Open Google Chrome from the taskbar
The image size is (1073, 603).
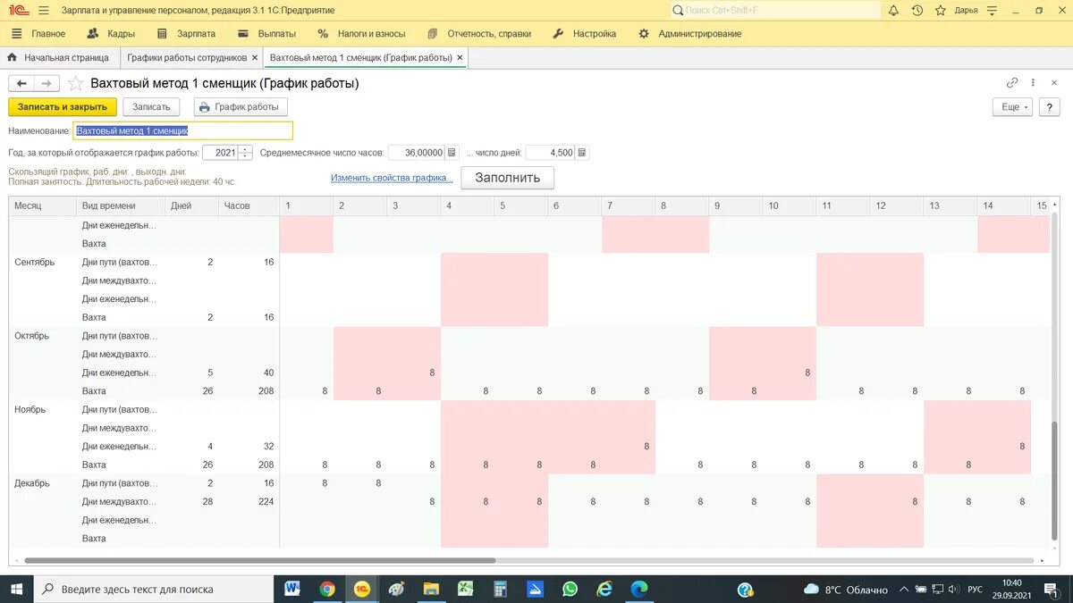click(327, 589)
